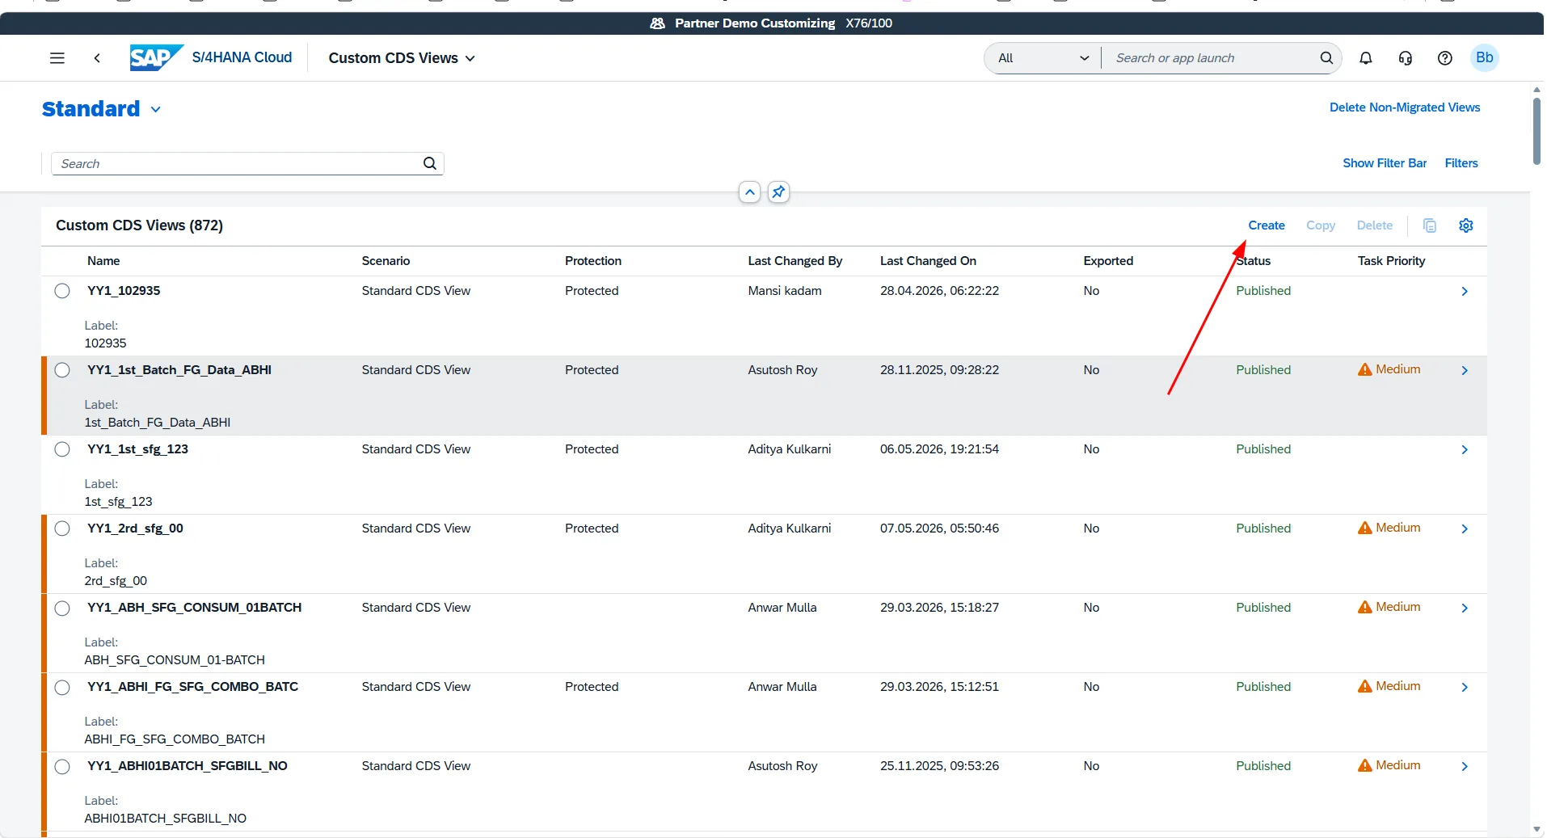Open the Filters dialog
The image size is (1547, 838).
click(x=1461, y=163)
